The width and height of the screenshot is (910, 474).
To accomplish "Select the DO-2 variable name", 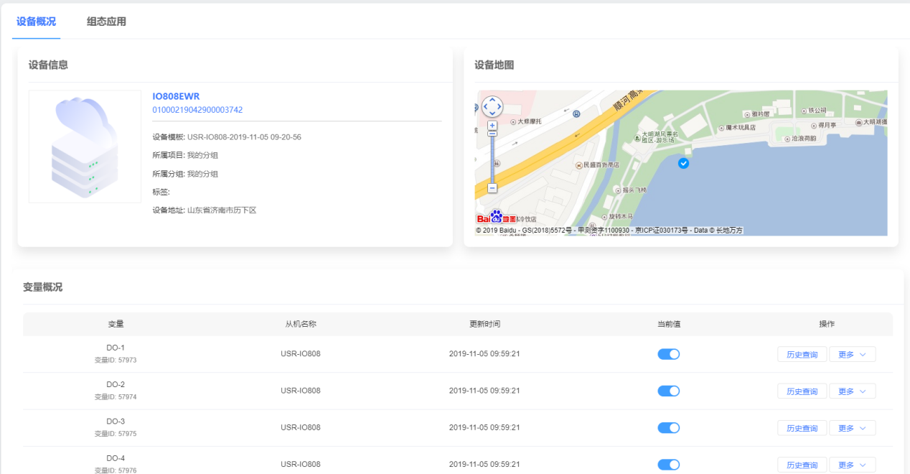I will (x=116, y=384).
